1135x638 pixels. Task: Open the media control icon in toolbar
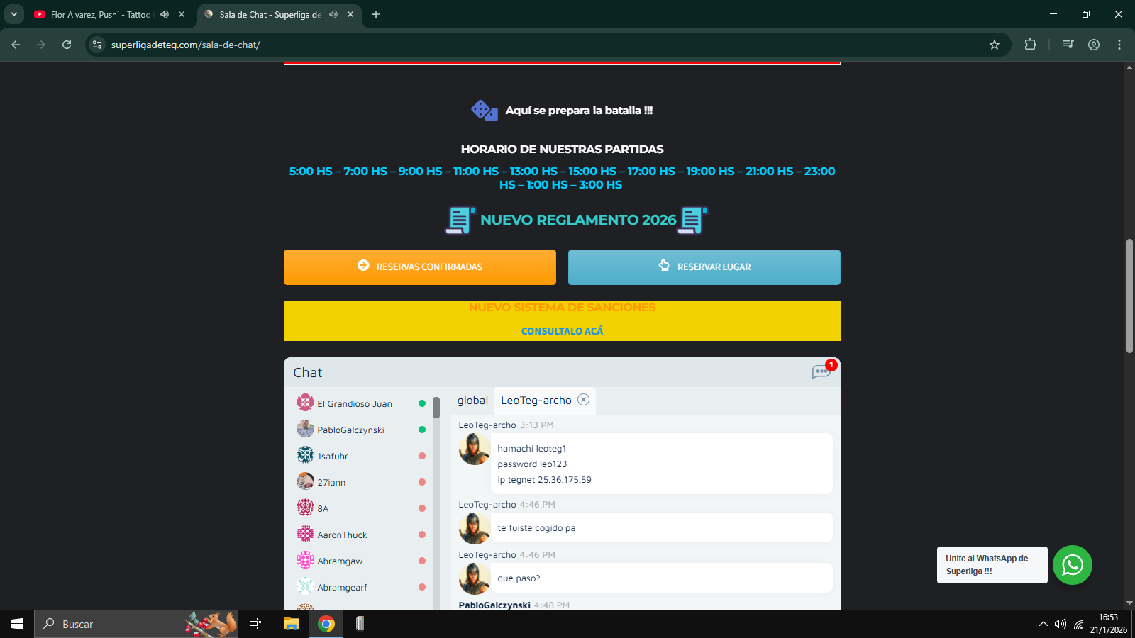[1068, 45]
